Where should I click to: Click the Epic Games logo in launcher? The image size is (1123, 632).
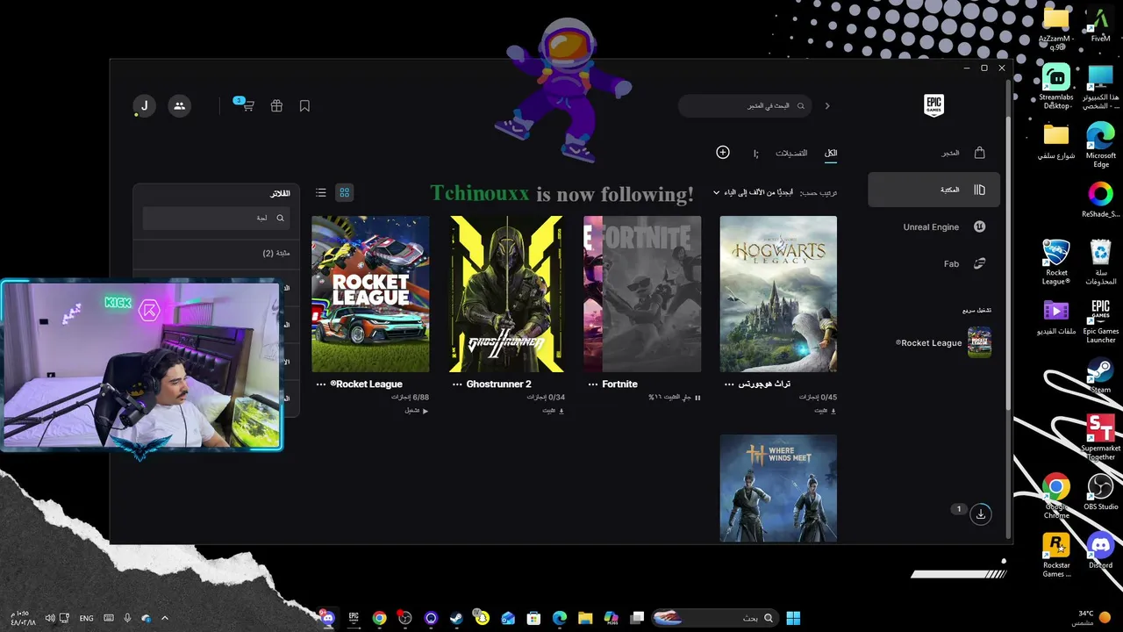click(933, 106)
